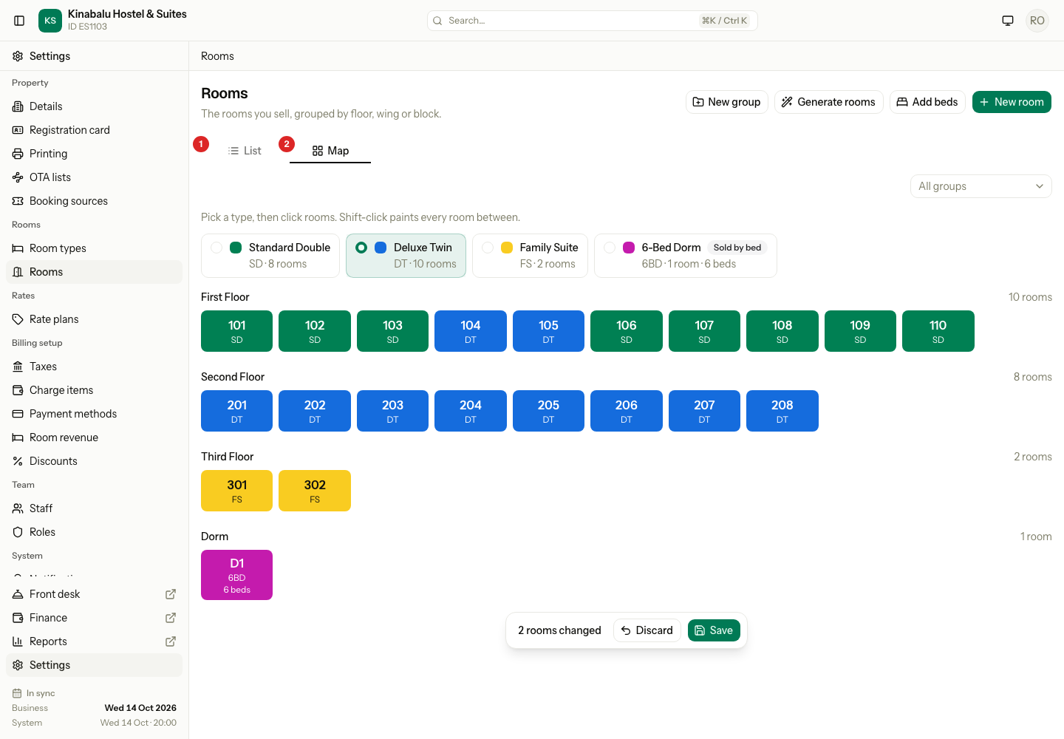Open Payment methods in sidebar
The height and width of the screenshot is (739, 1064).
[x=94, y=414]
